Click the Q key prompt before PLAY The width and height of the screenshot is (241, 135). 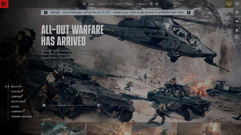(84, 4)
